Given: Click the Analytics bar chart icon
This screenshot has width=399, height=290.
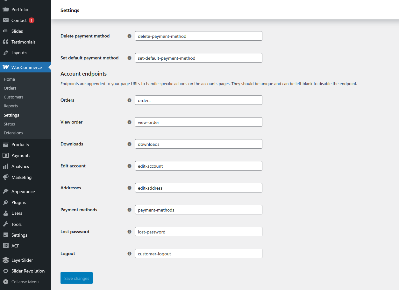Looking at the screenshot, I should (x=5, y=166).
